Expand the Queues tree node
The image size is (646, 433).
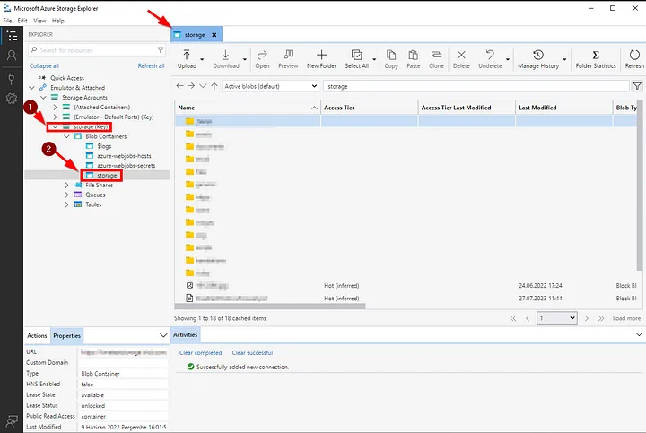66,195
